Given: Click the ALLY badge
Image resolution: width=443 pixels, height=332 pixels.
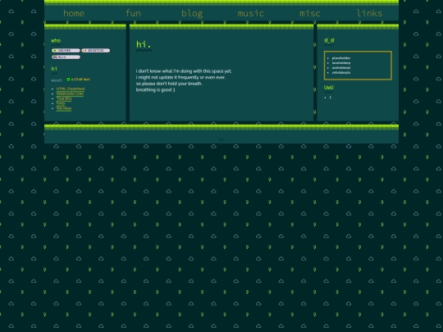Looking at the screenshot, I should click(66, 57).
